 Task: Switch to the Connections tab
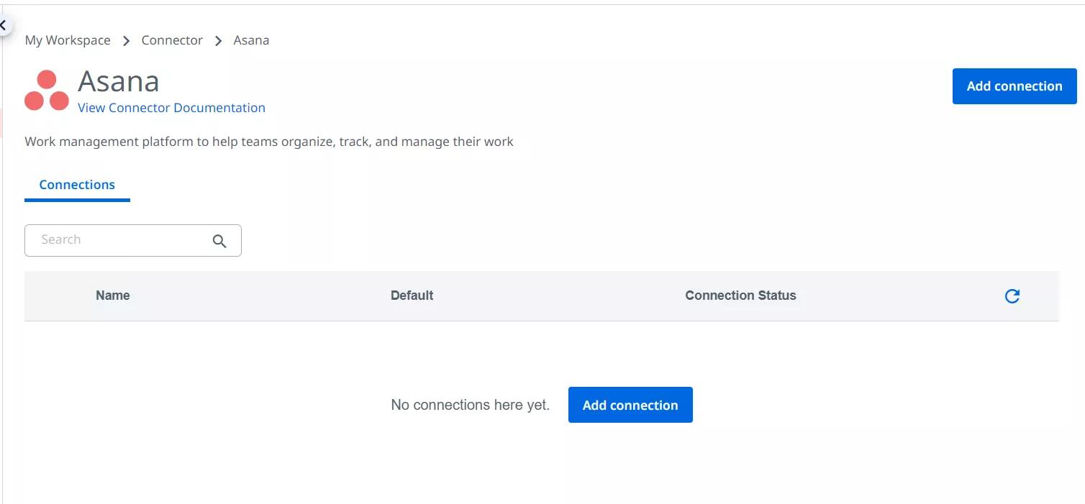coord(77,185)
